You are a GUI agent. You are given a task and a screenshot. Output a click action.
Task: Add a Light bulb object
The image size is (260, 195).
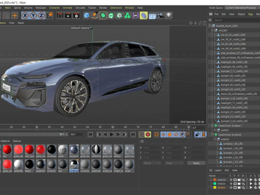click(168, 15)
